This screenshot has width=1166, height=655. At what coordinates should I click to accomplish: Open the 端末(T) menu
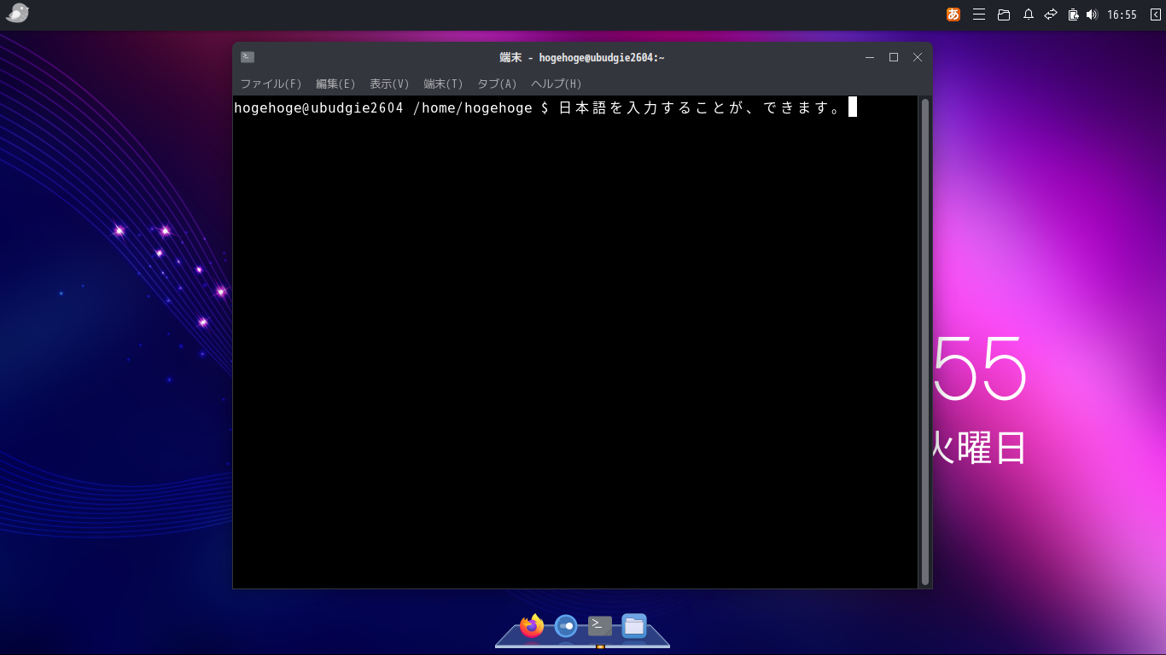(x=443, y=84)
